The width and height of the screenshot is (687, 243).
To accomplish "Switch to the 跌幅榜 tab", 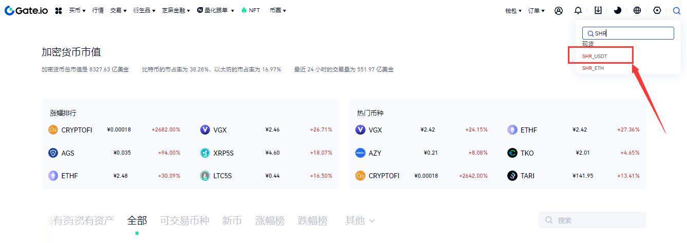I will pyautogui.click(x=313, y=220).
